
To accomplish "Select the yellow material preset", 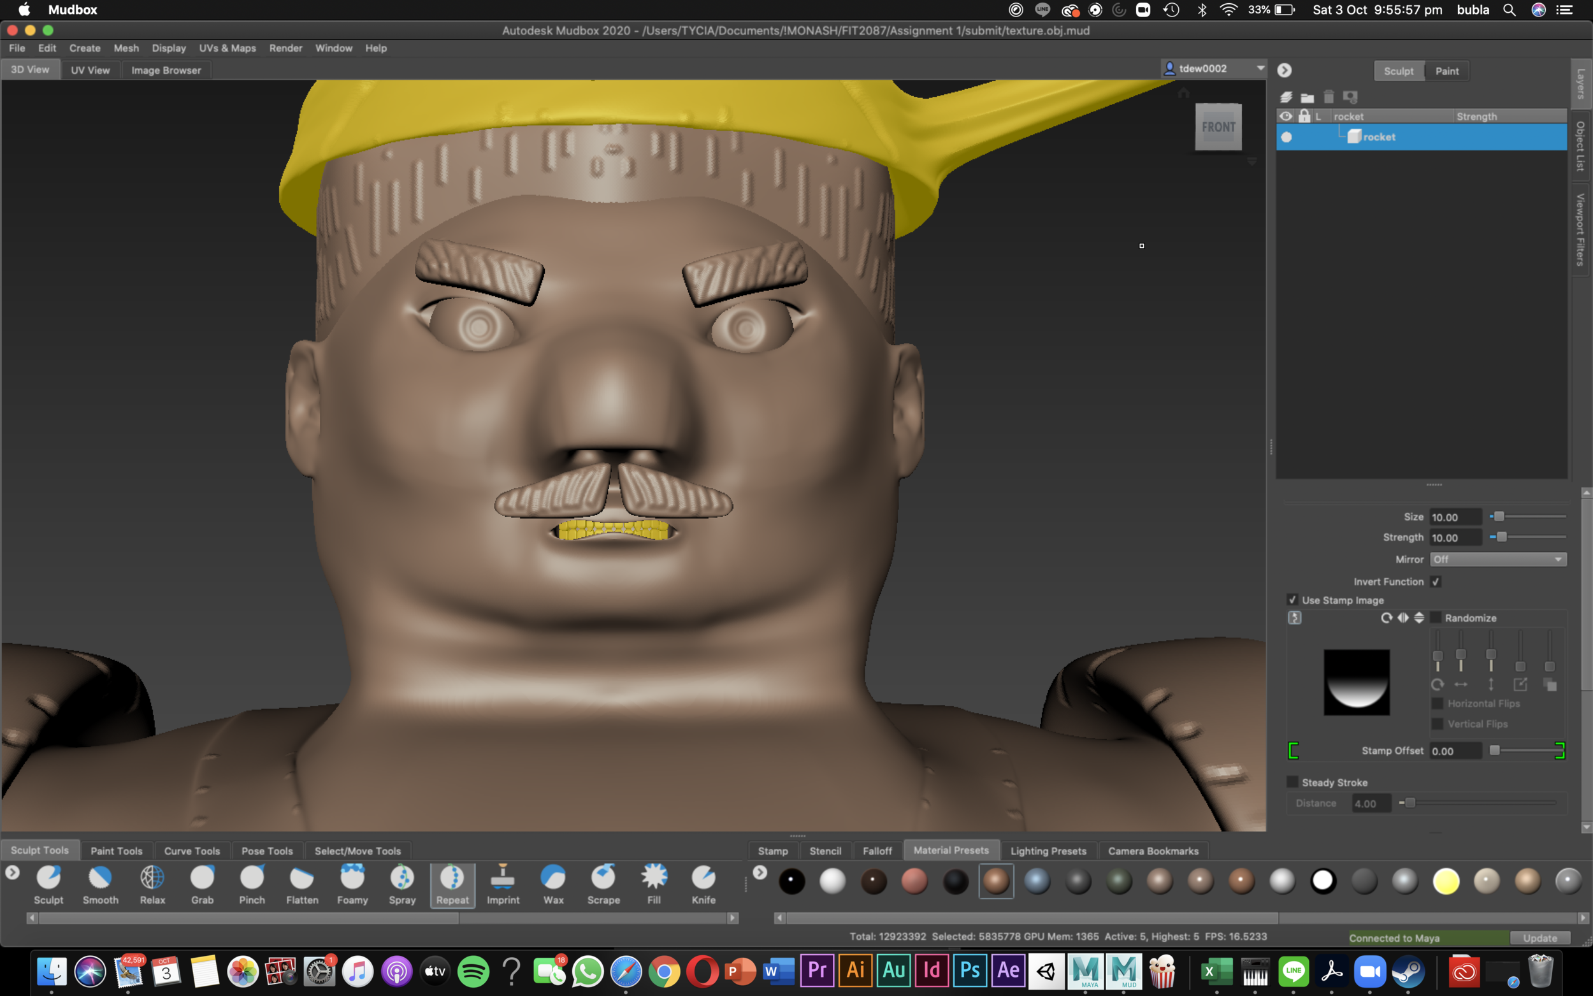I will 1445,881.
